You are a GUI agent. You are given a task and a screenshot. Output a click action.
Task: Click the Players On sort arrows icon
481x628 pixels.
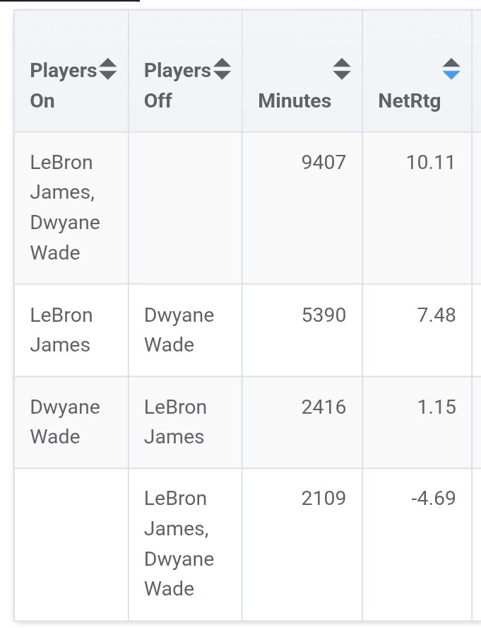pos(107,69)
